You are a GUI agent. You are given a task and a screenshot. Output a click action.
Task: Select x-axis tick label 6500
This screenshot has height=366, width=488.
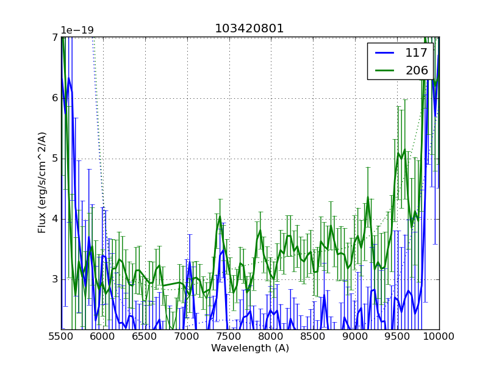pos(145,336)
